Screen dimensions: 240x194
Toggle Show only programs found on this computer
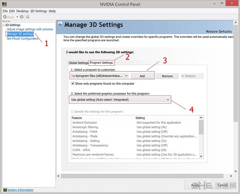(x=72, y=84)
